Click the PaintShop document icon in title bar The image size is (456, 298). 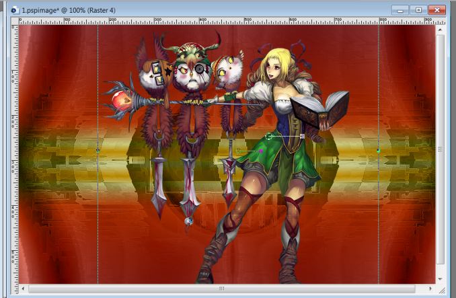coord(14,11)
